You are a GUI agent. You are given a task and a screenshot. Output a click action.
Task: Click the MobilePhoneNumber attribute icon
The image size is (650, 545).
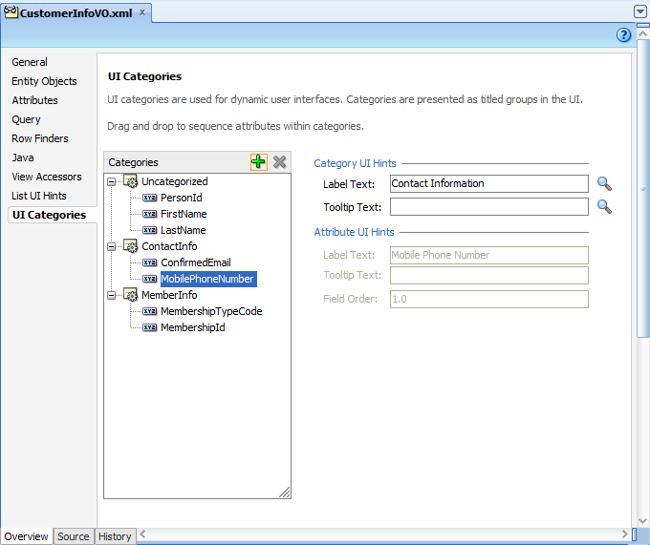[x=150, y=279]
